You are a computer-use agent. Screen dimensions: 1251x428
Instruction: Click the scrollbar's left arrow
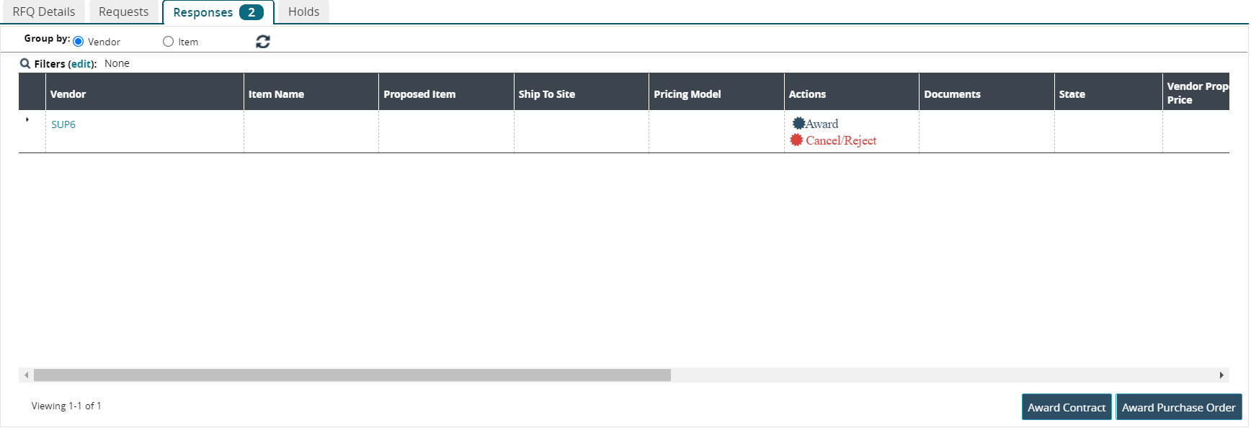pos(27,375)
